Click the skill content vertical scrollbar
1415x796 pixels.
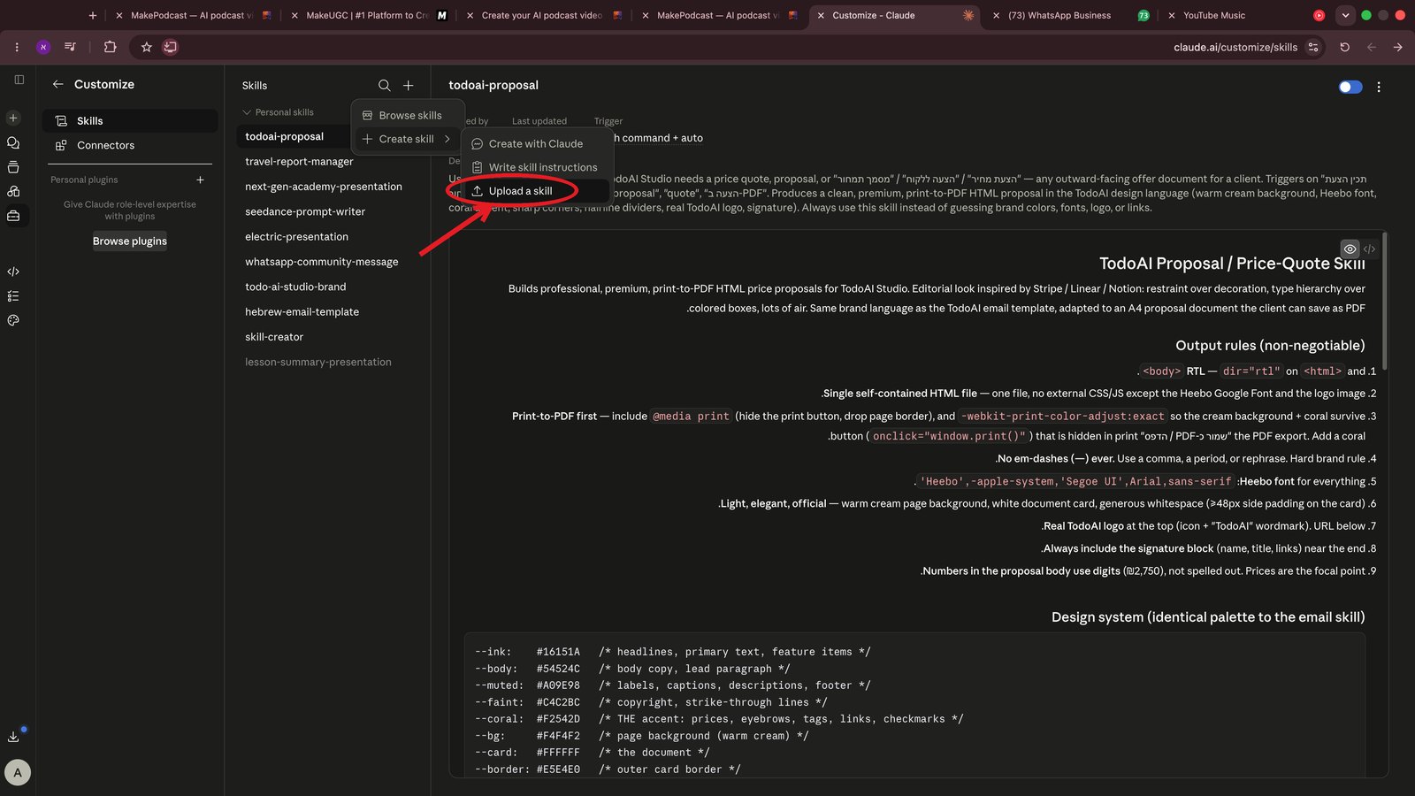point(1385,301)
